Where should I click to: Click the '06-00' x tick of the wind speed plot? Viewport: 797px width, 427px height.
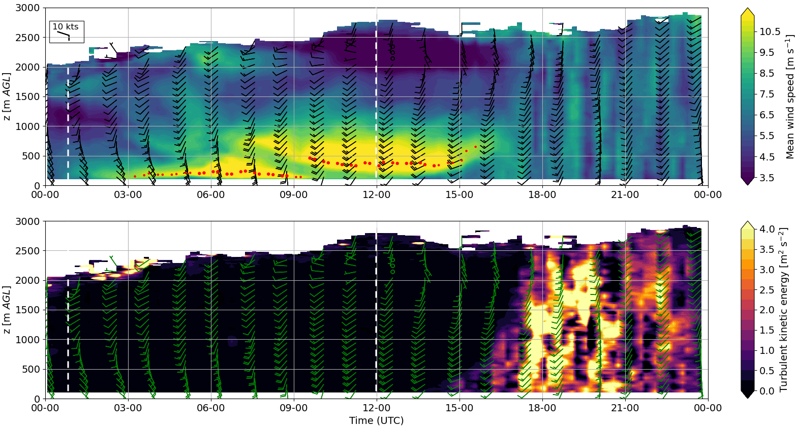211,195
